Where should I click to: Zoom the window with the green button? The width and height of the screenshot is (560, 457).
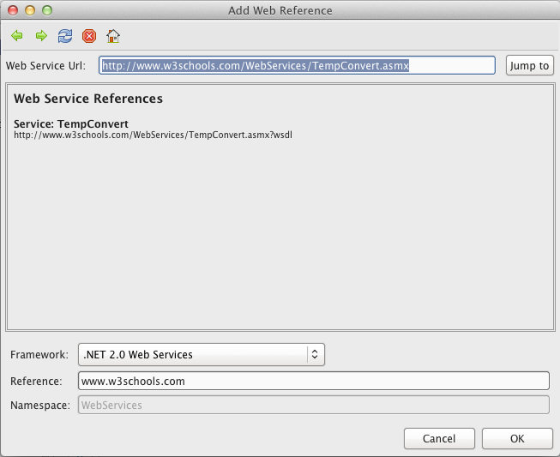pyautogui.click(x=47, y=10)
